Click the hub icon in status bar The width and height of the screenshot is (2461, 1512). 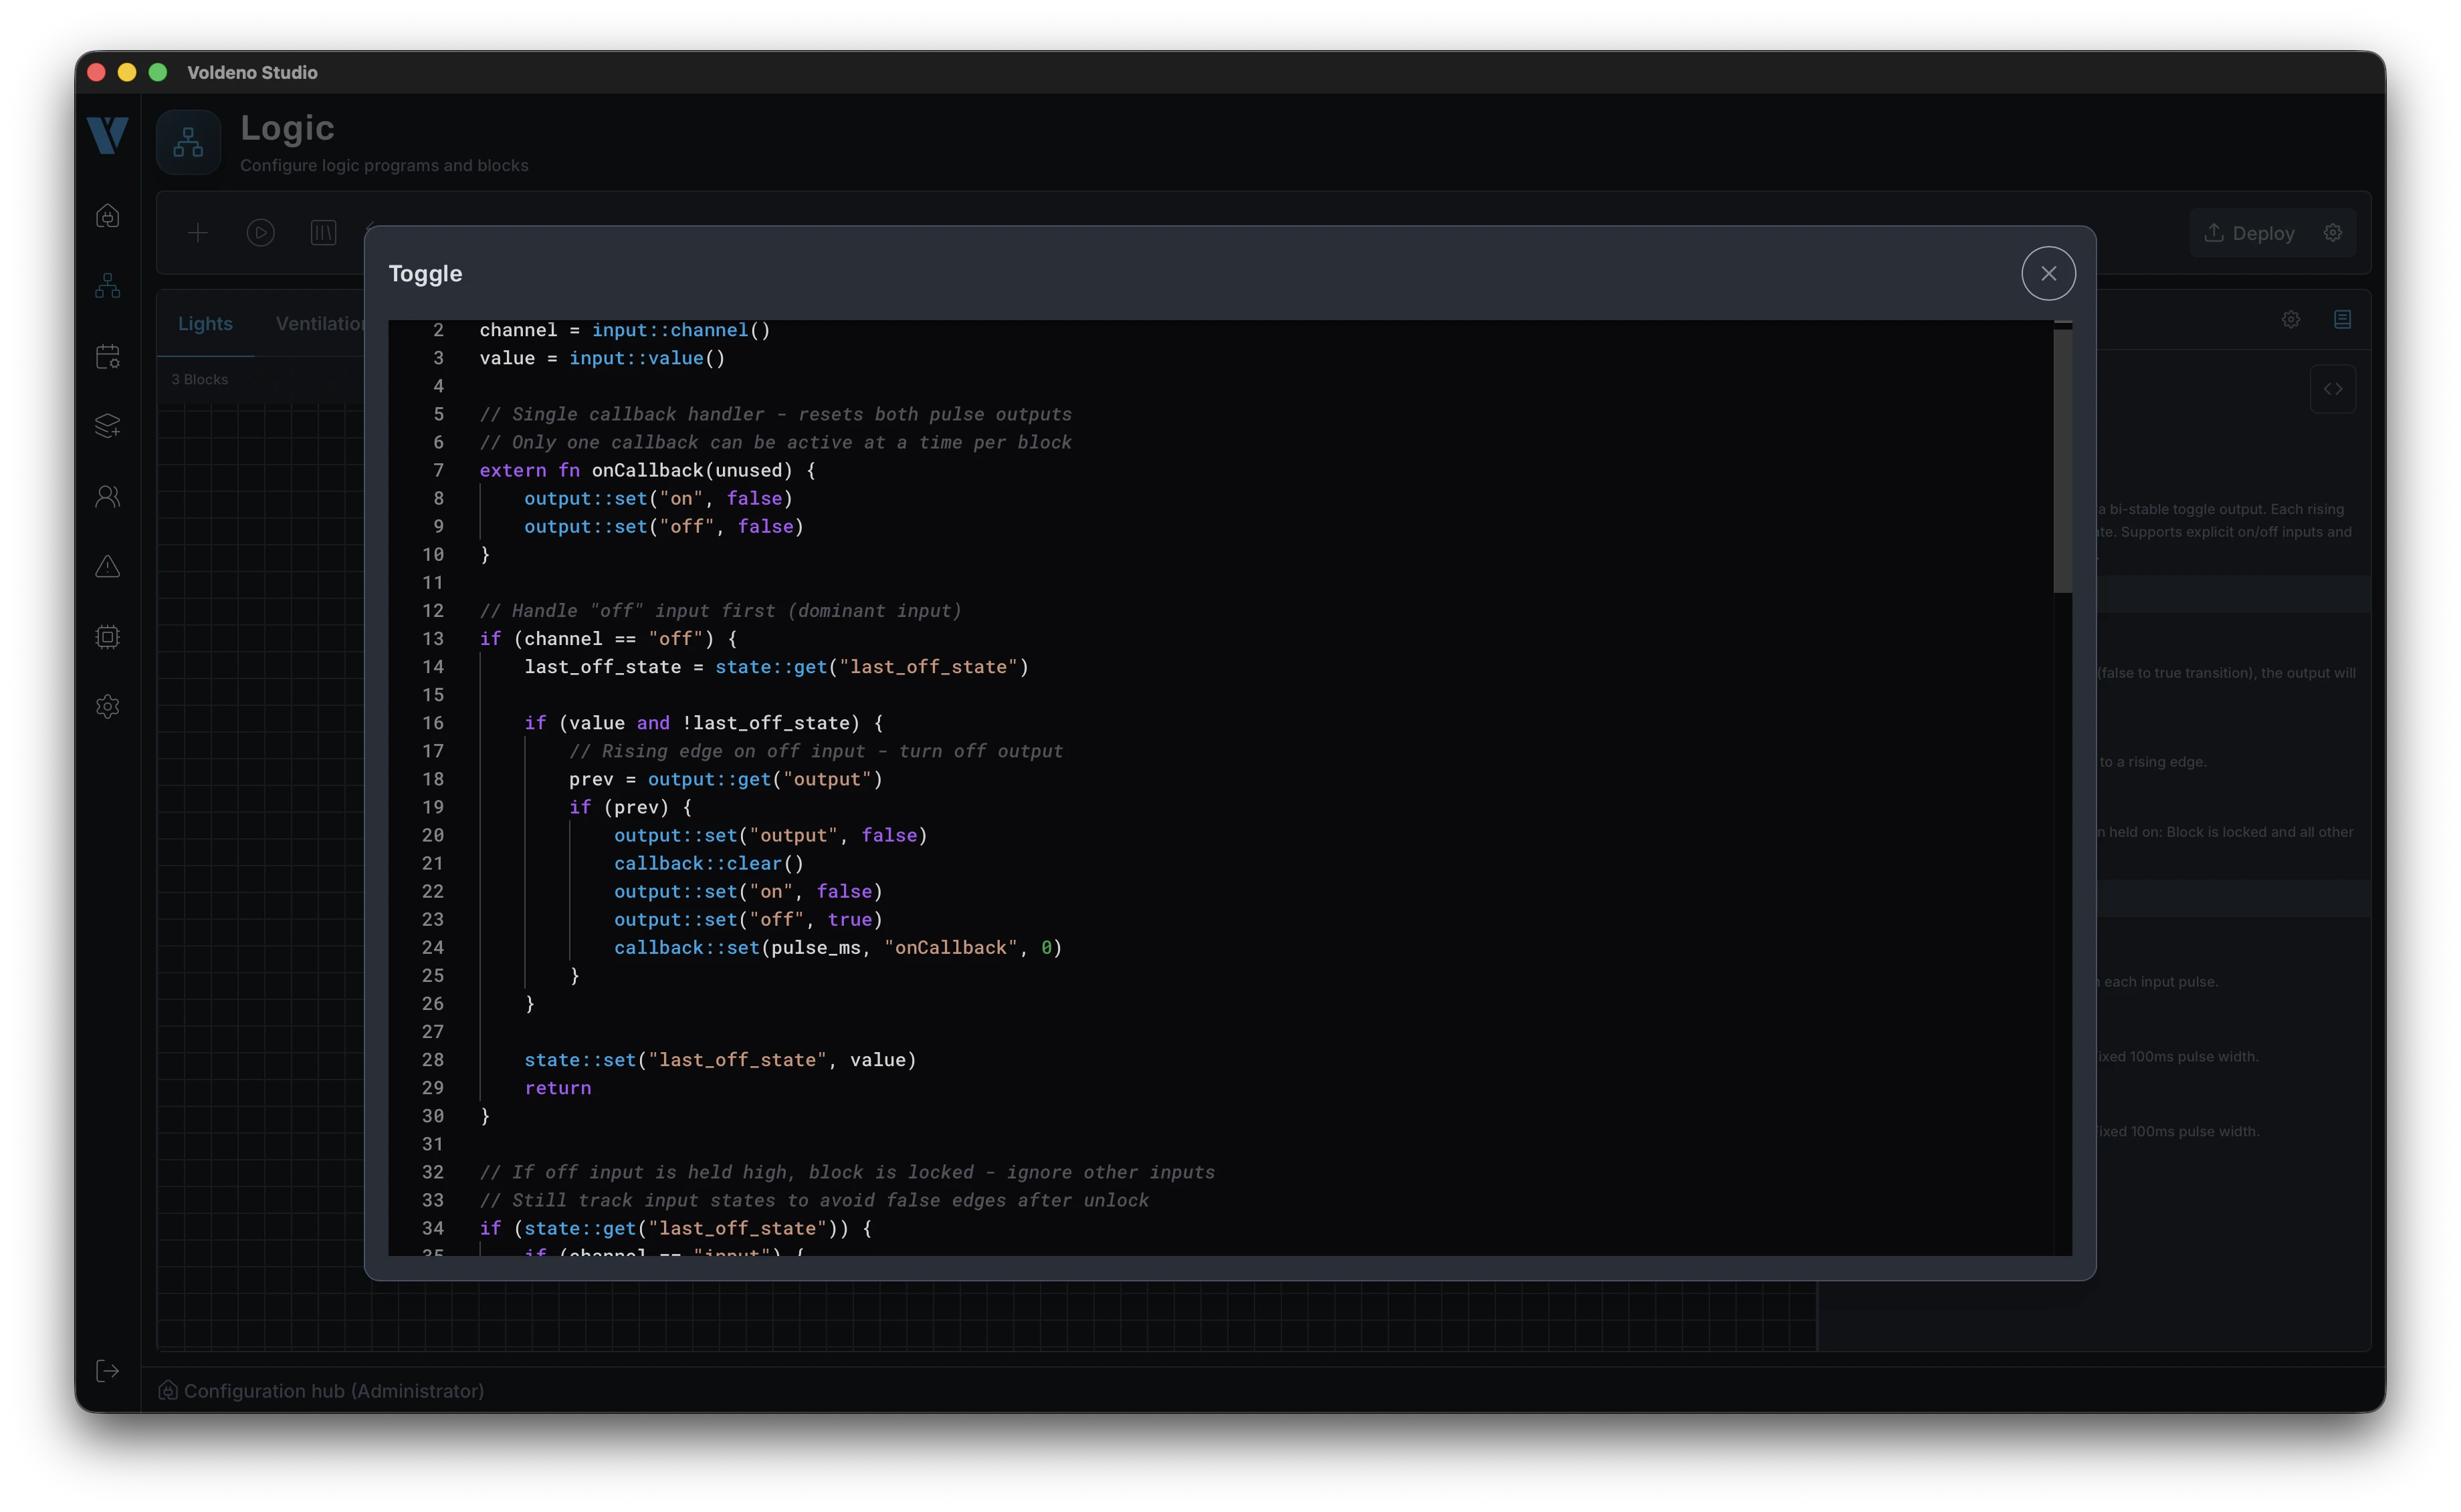168,1390
